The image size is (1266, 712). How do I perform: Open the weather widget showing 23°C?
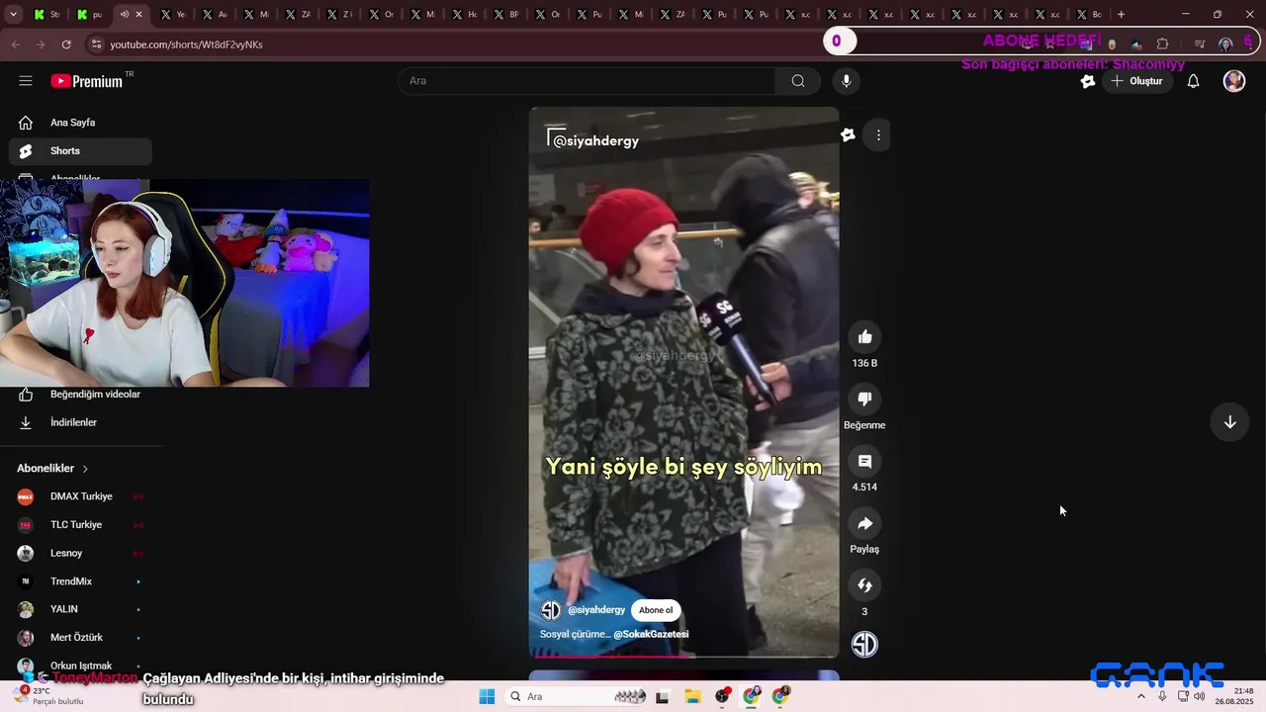click(49, 696)
